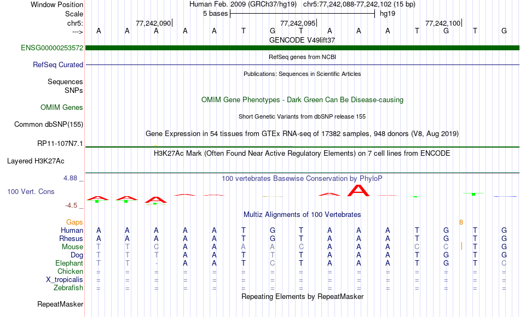Viewport: 520px width, 317px height.
Task: Click the tallest red A in PhyloP track
Action: click(358, 190)
